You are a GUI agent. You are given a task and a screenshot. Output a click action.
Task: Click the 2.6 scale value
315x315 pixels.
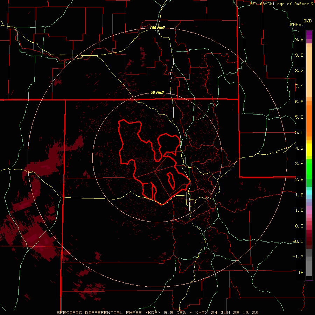coord(299,180)
